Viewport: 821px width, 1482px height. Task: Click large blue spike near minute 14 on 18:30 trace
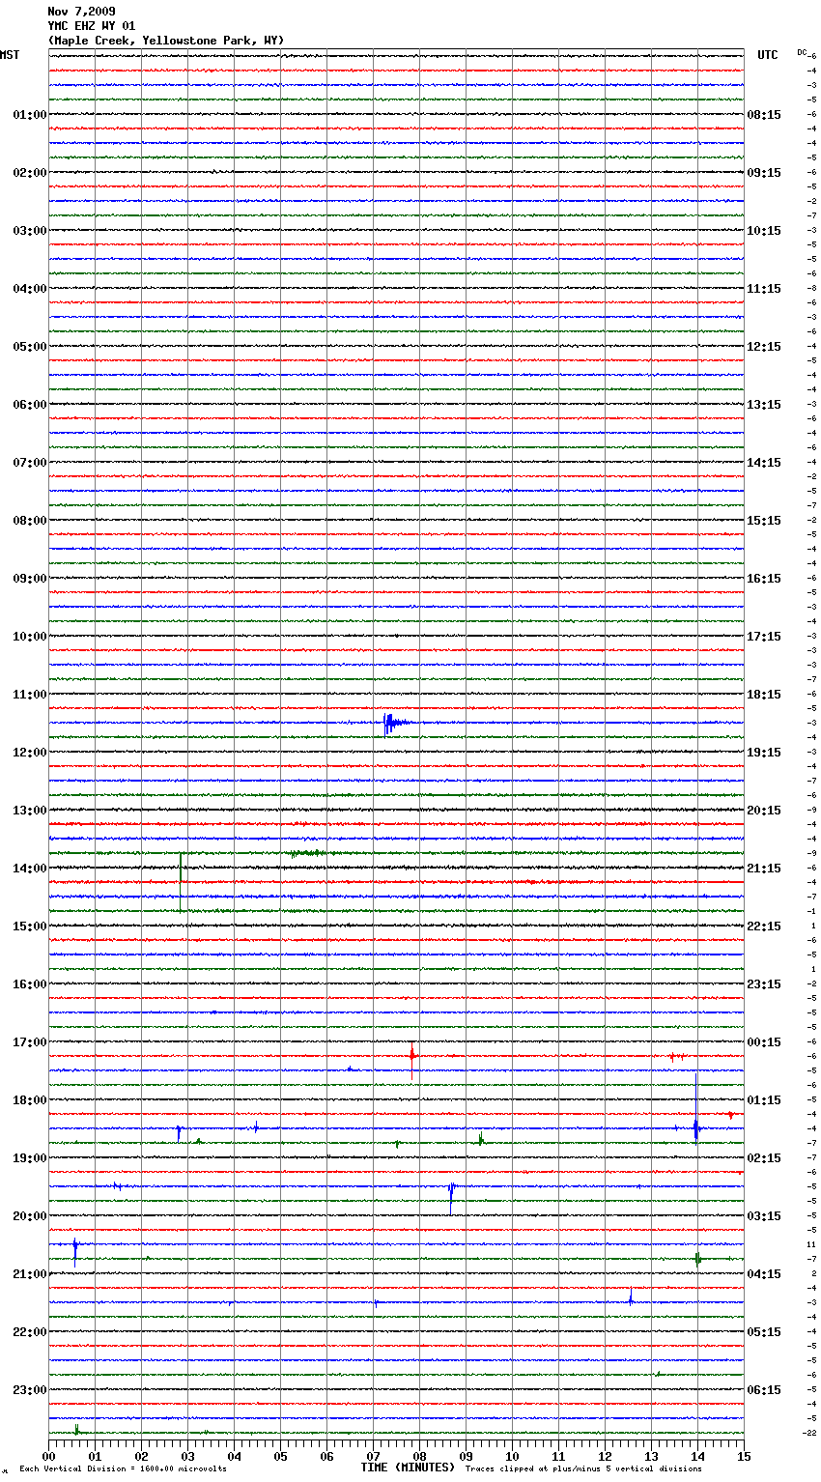click(696, 1111)
